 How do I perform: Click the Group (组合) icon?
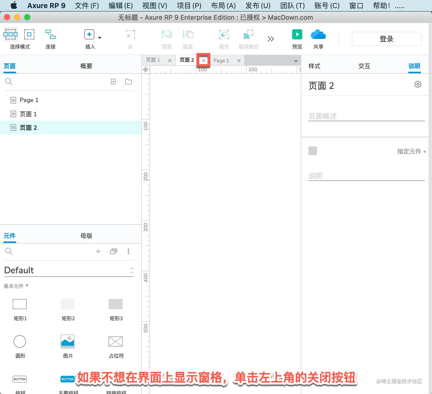(224, 35)
